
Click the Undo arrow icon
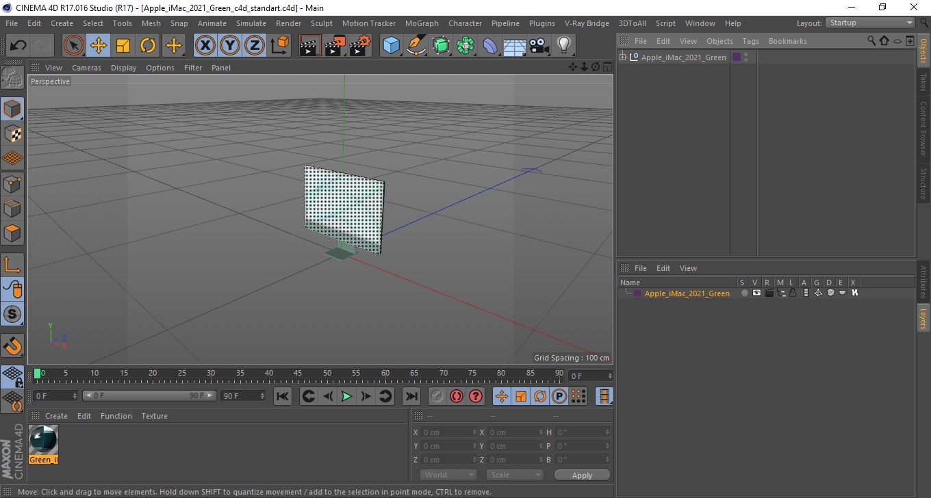[x=18, y=46]
